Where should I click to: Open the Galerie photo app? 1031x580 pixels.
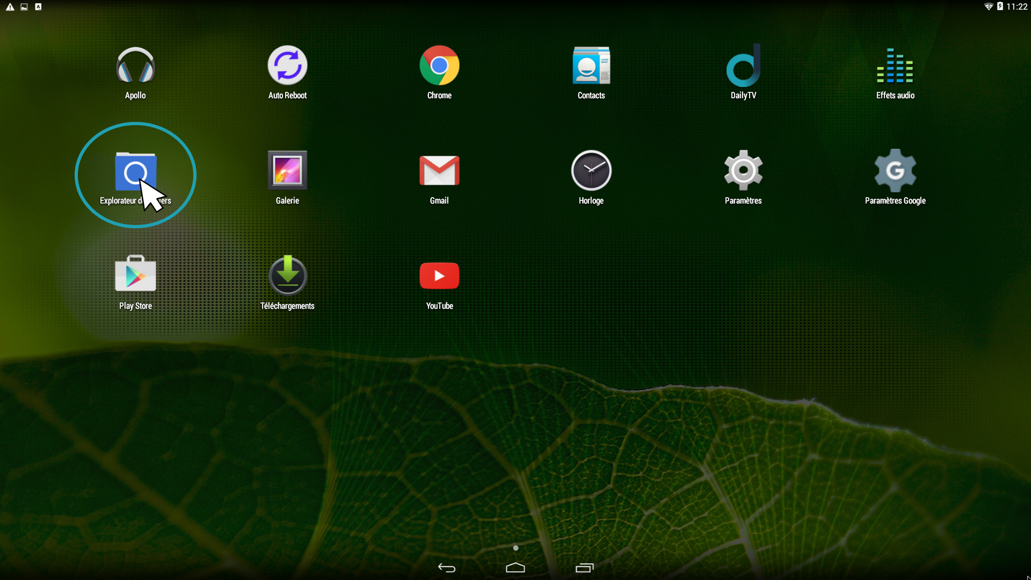click(287, 178)
